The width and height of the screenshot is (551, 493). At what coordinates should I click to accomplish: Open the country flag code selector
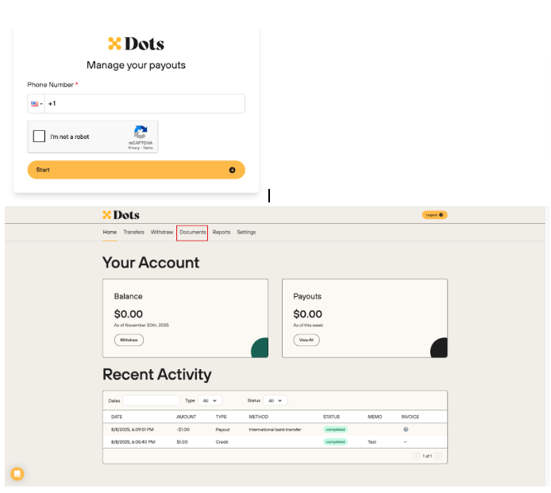37,104
